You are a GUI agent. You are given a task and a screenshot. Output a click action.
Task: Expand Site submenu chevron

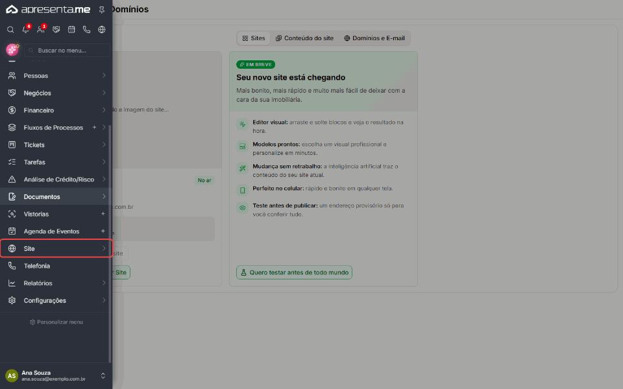(x=104, y=248)
